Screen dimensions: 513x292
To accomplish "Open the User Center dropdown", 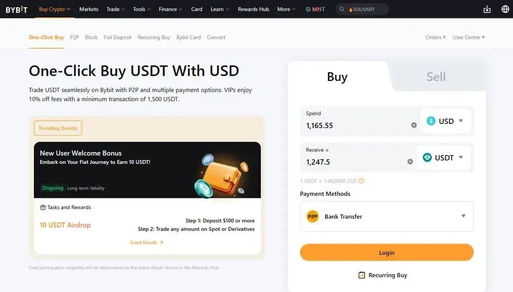I will pos(468,37).
